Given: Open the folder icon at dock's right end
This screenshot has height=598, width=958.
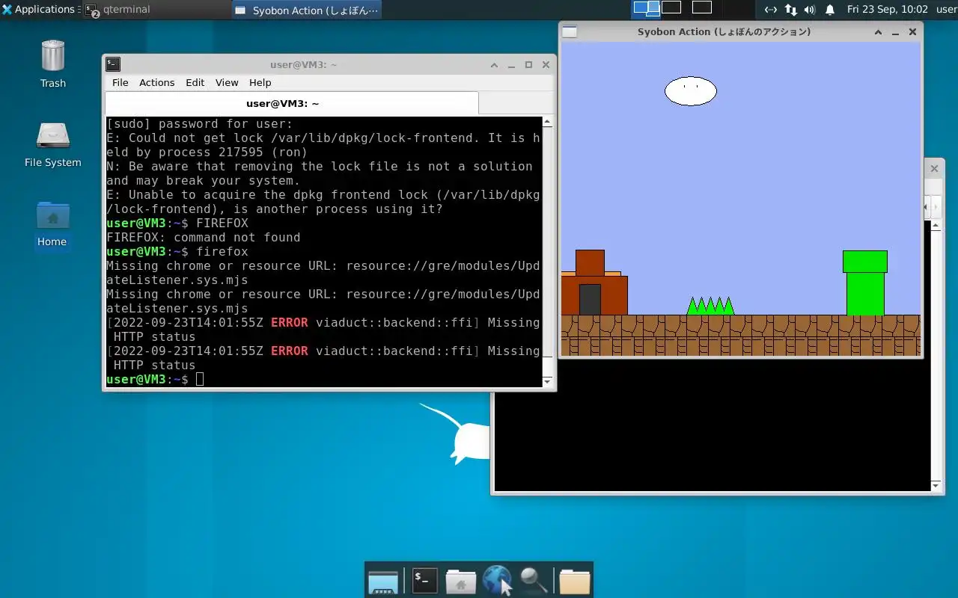Looking at the screenshot, I should [574, 581].
